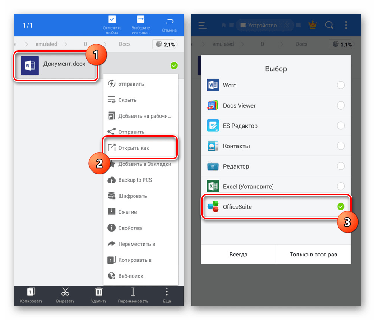Tap the search magnifier icon
This screenshot has height=320, width=375.
pyautogui.click(x=329, y=25)
